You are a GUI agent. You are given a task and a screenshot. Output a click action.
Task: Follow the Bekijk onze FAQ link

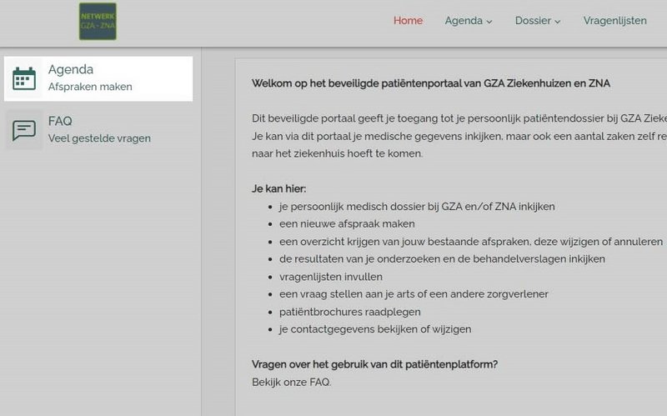click(291, 382)
